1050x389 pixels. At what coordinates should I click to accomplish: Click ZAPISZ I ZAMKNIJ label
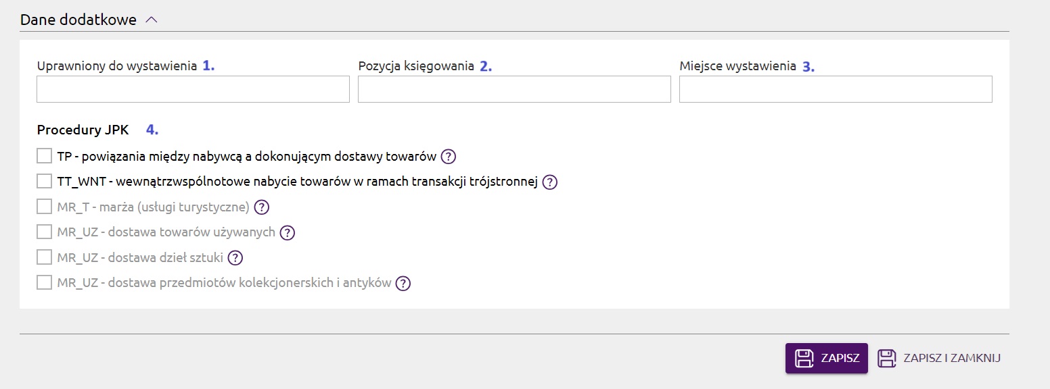point(952,358)
